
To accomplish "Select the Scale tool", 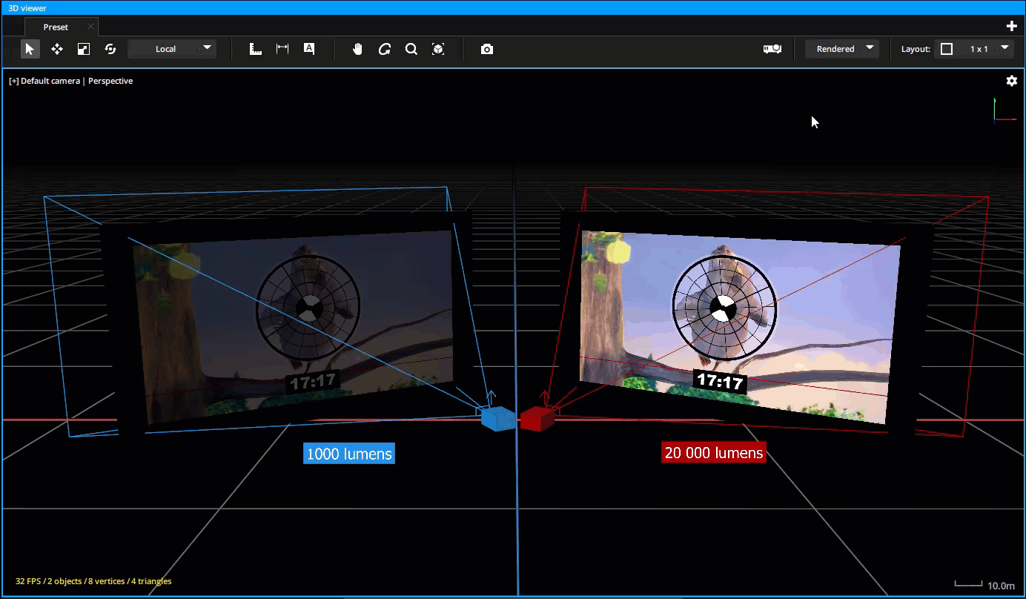I will 83,49.
